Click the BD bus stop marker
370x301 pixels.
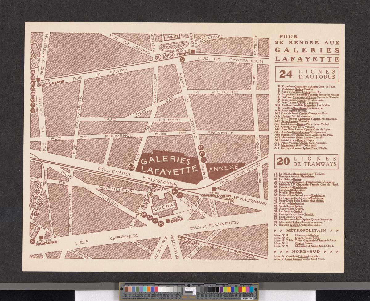132,168
